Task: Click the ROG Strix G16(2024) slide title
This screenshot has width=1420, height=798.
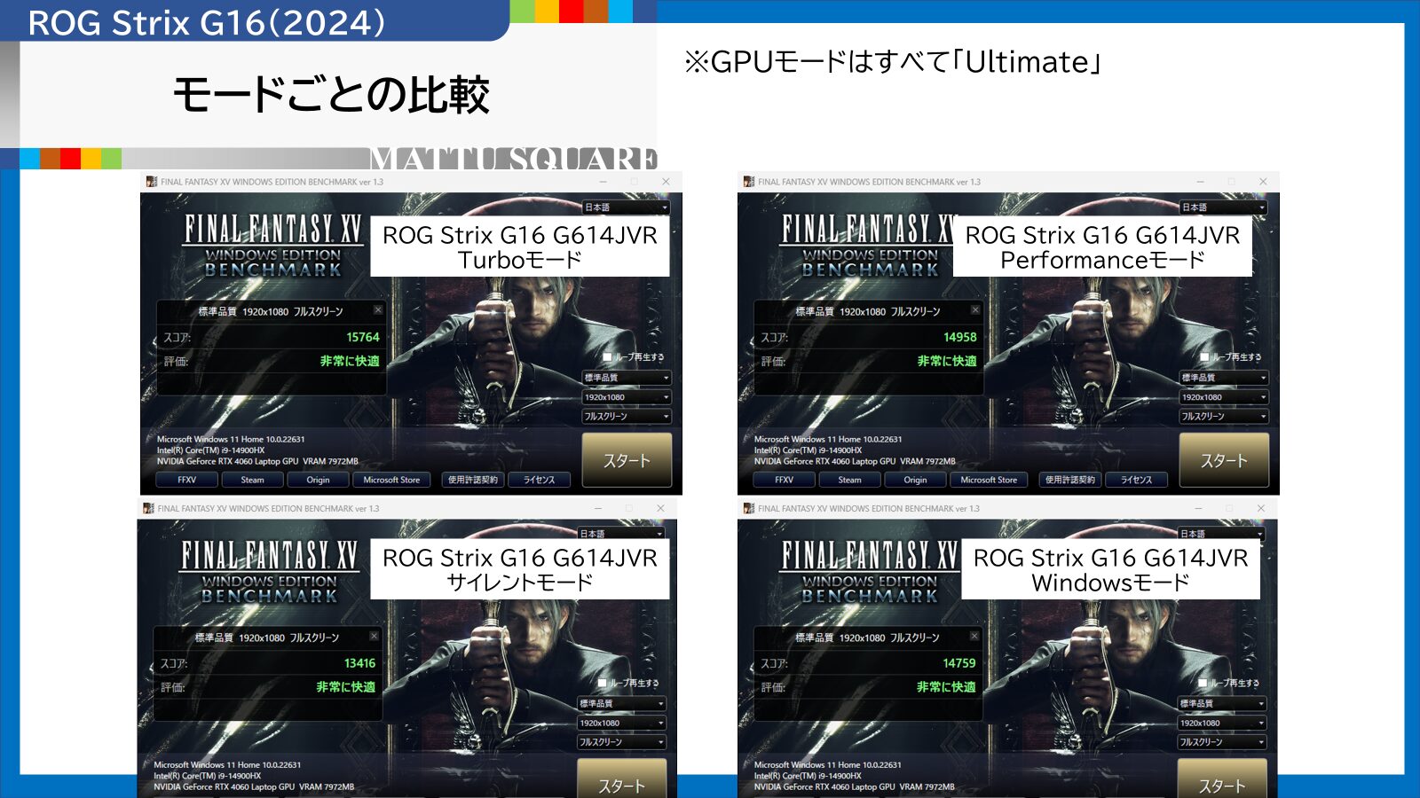Action: coord(207,22)
